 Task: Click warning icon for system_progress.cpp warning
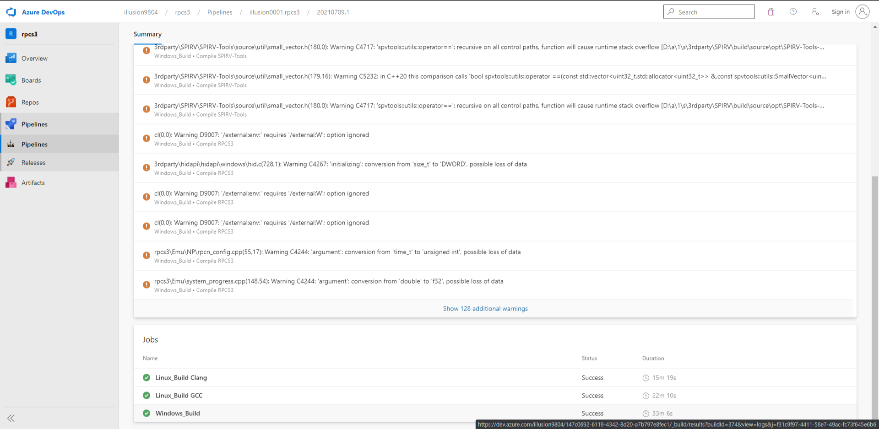coord(146,284)
